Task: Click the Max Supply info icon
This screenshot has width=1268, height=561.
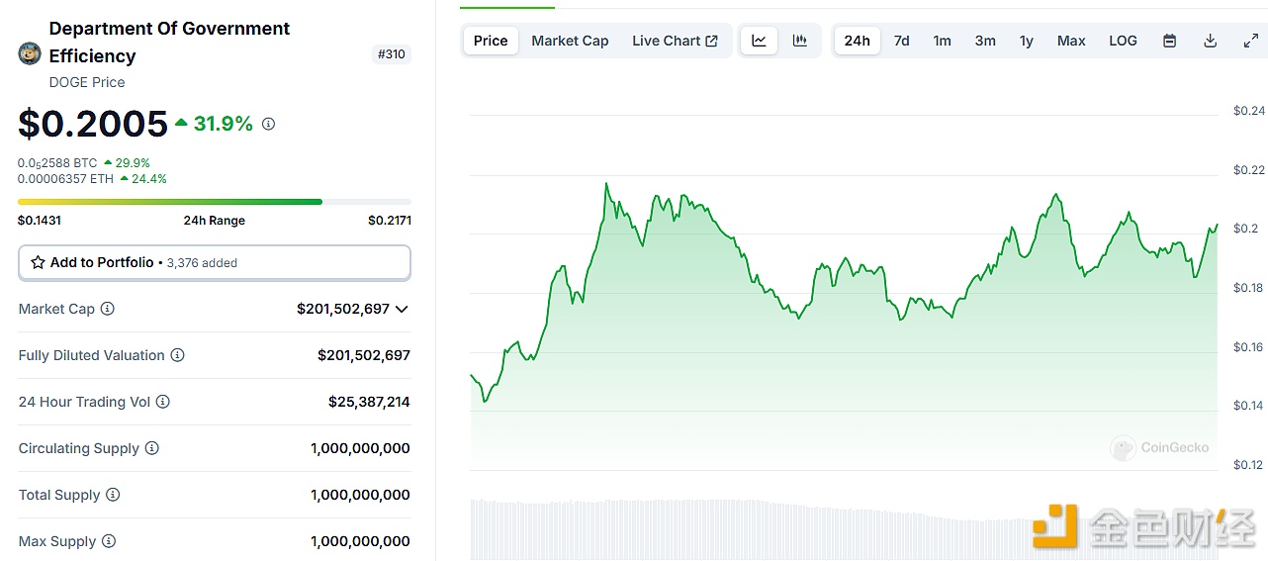Action: (109, 541)
